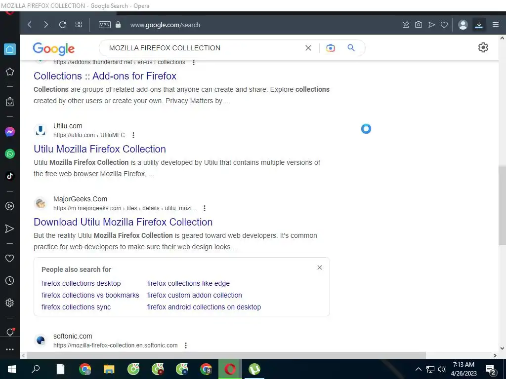Search by image with Lens icon
506x379 pixels.
[331, 48]
